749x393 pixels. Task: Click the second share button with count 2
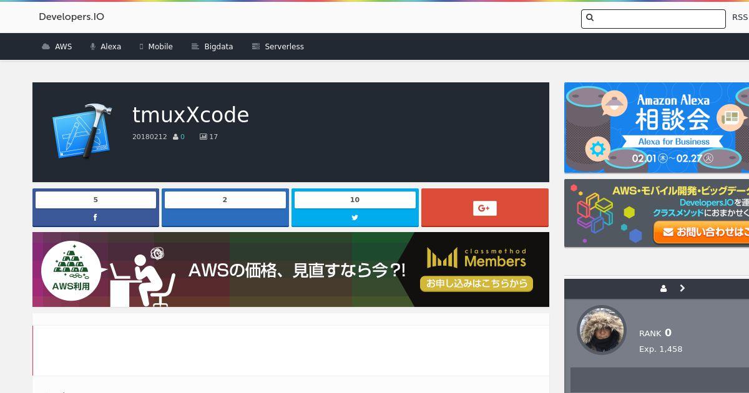point(225,208)
